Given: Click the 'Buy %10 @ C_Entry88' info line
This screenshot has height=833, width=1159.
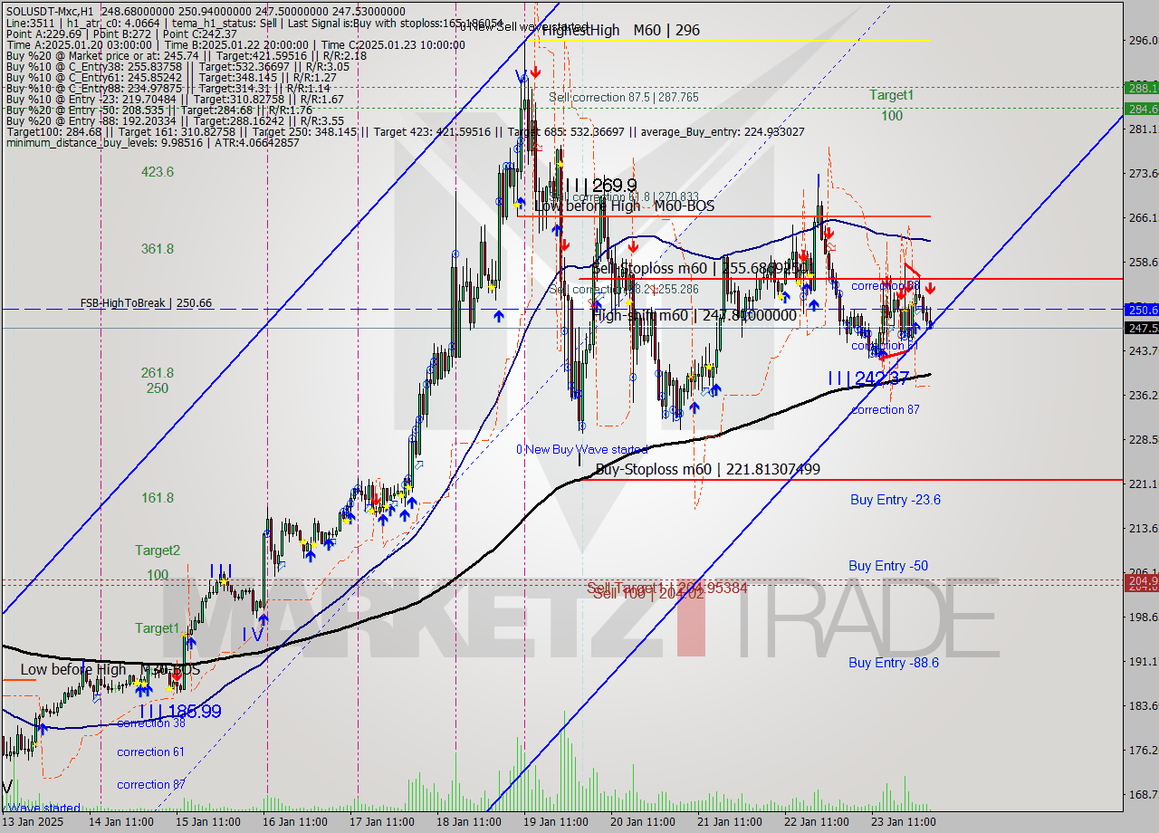Looking at the screenshot, I should click(x=168, y=88).
